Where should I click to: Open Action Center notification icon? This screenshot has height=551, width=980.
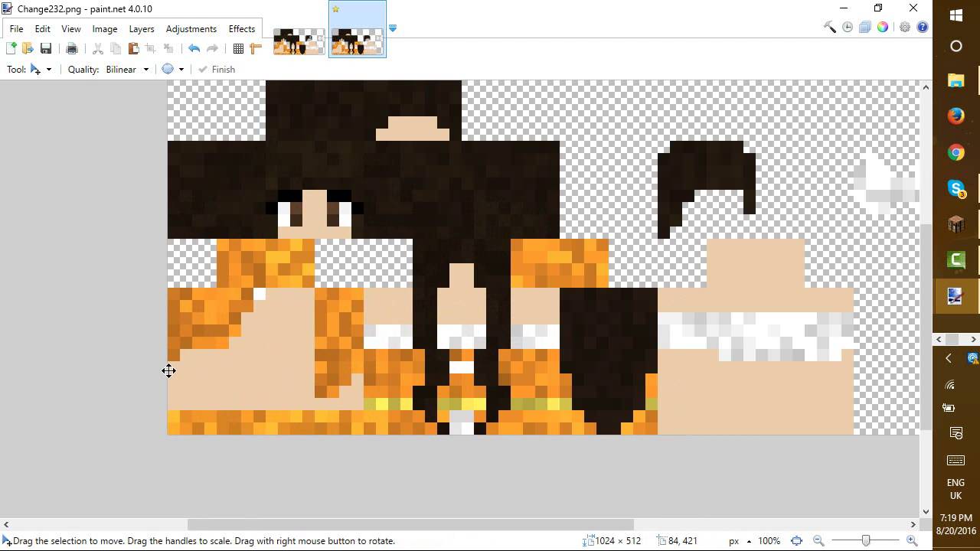point(956,434)
